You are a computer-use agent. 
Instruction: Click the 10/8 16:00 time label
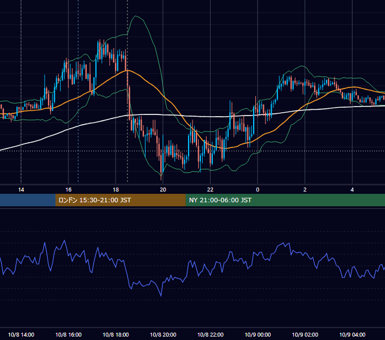(x=69, y=334)
